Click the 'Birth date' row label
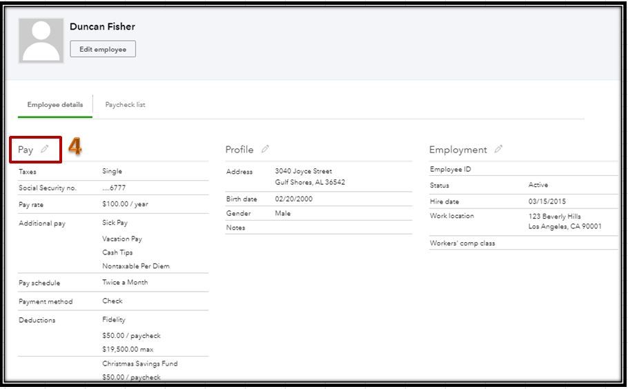Screen dimensions: 628x389 coord(242,199)
